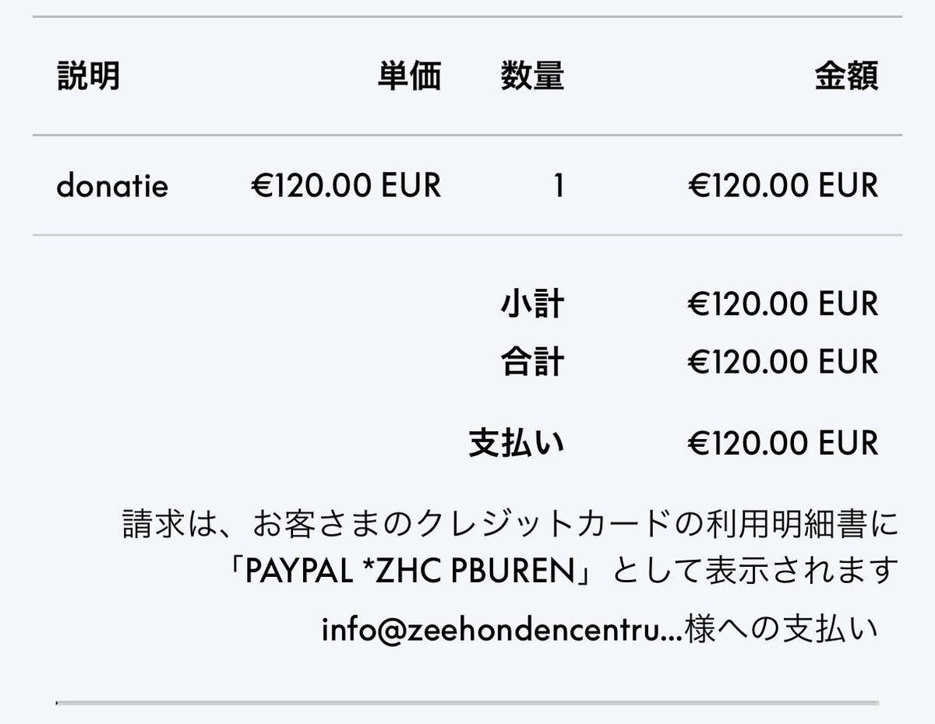Click the 合計 total label
The height and width of the screenshot is (724, 935).
pos(532,361)
